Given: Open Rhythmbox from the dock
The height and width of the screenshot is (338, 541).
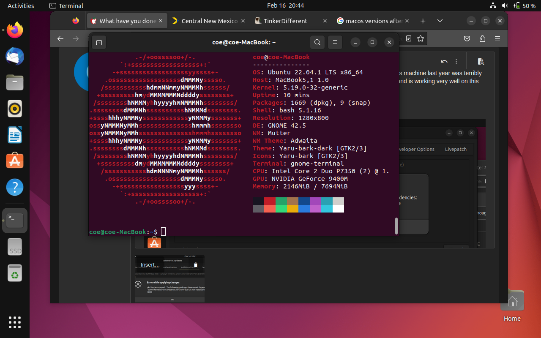Looking at the screenshot, I should point(15,109).
